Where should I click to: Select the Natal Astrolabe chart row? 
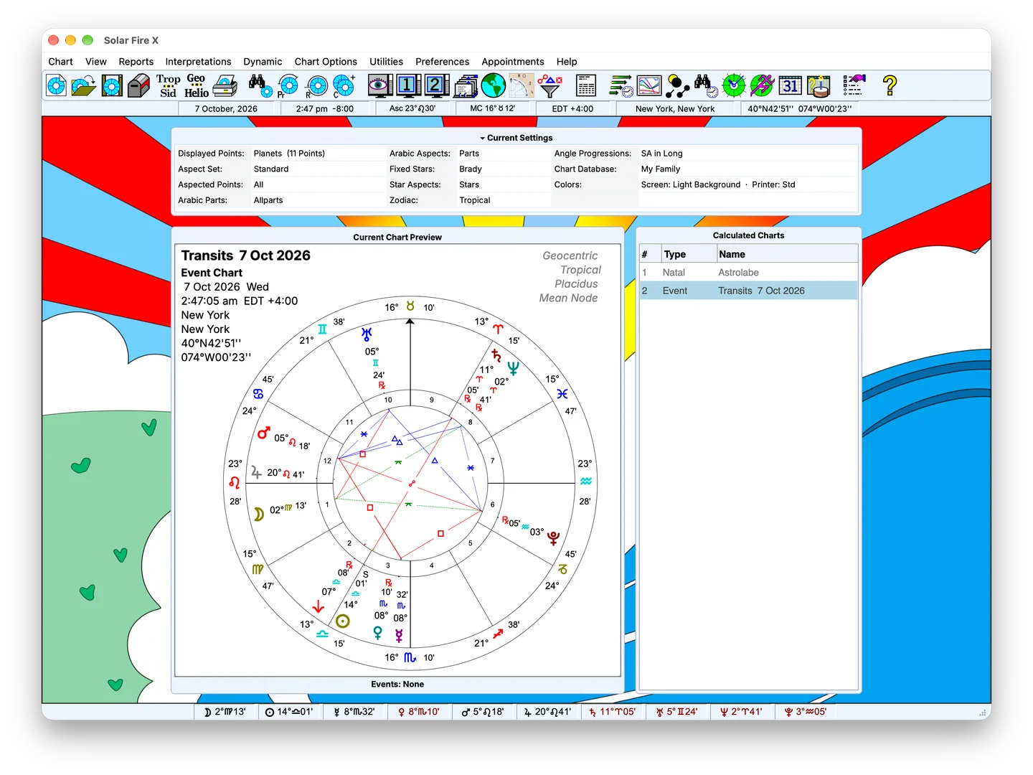[x=748, y=273]
